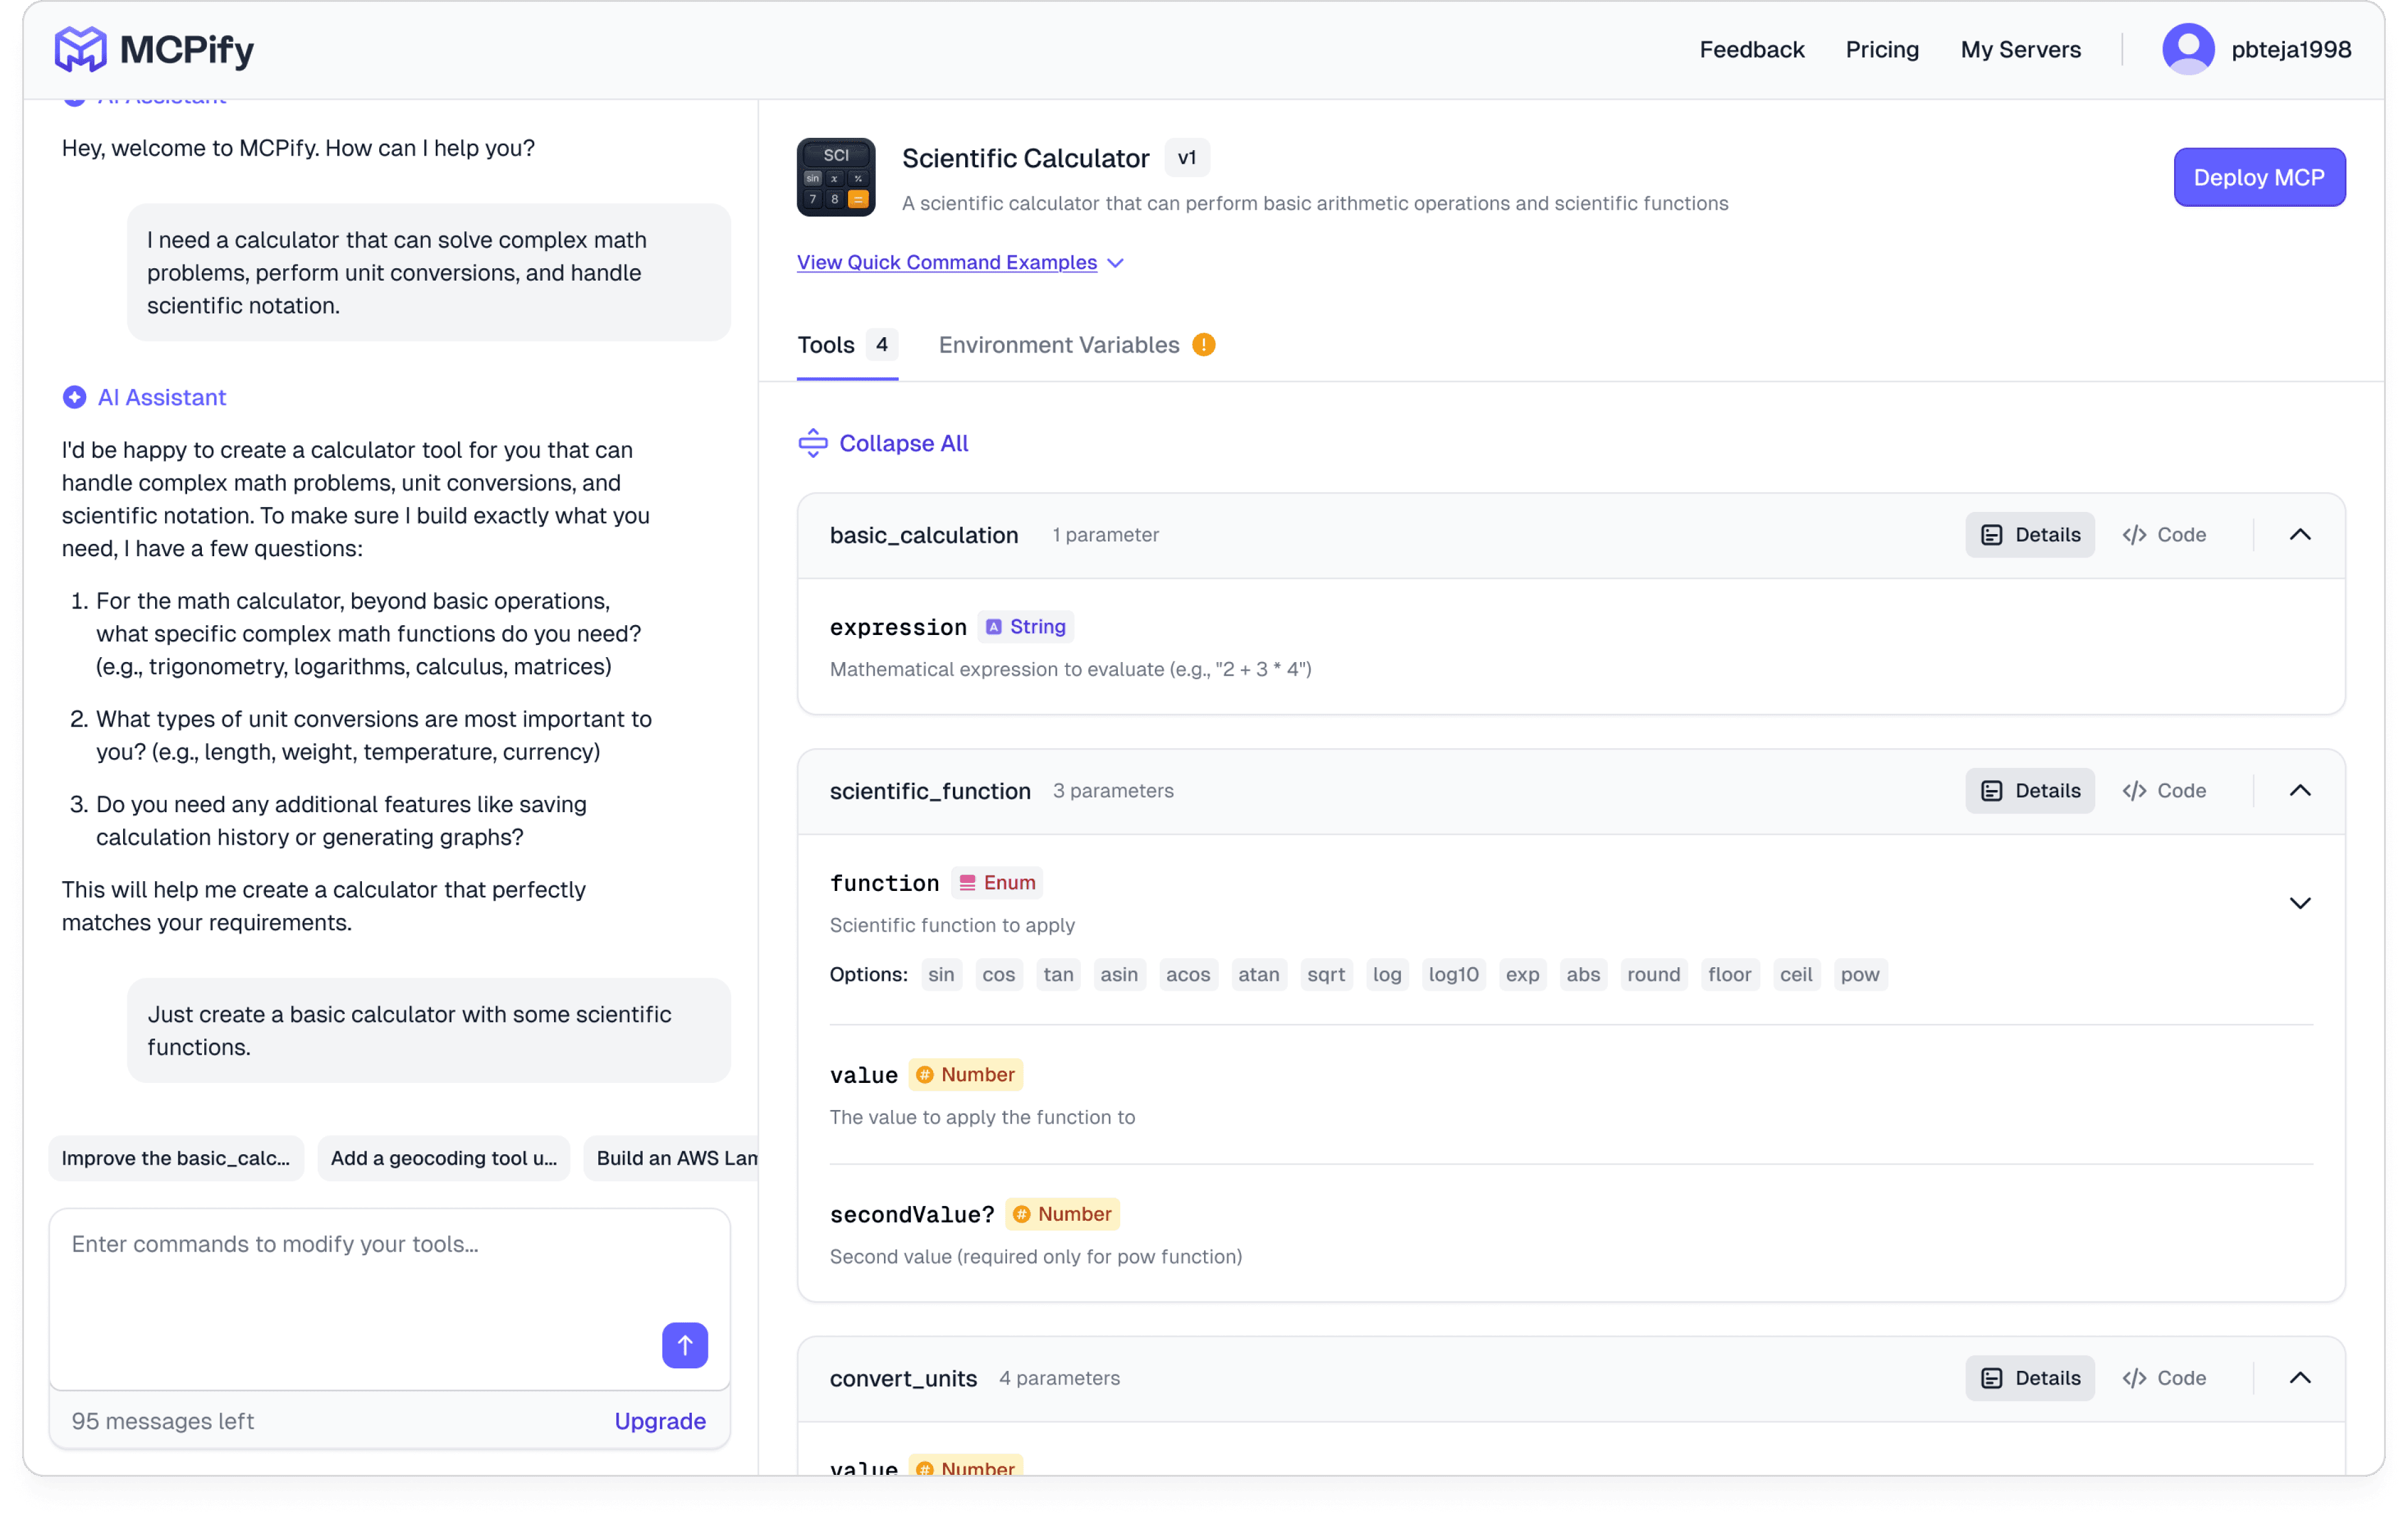Open Code view for scientific_function

click(2164, 791)
